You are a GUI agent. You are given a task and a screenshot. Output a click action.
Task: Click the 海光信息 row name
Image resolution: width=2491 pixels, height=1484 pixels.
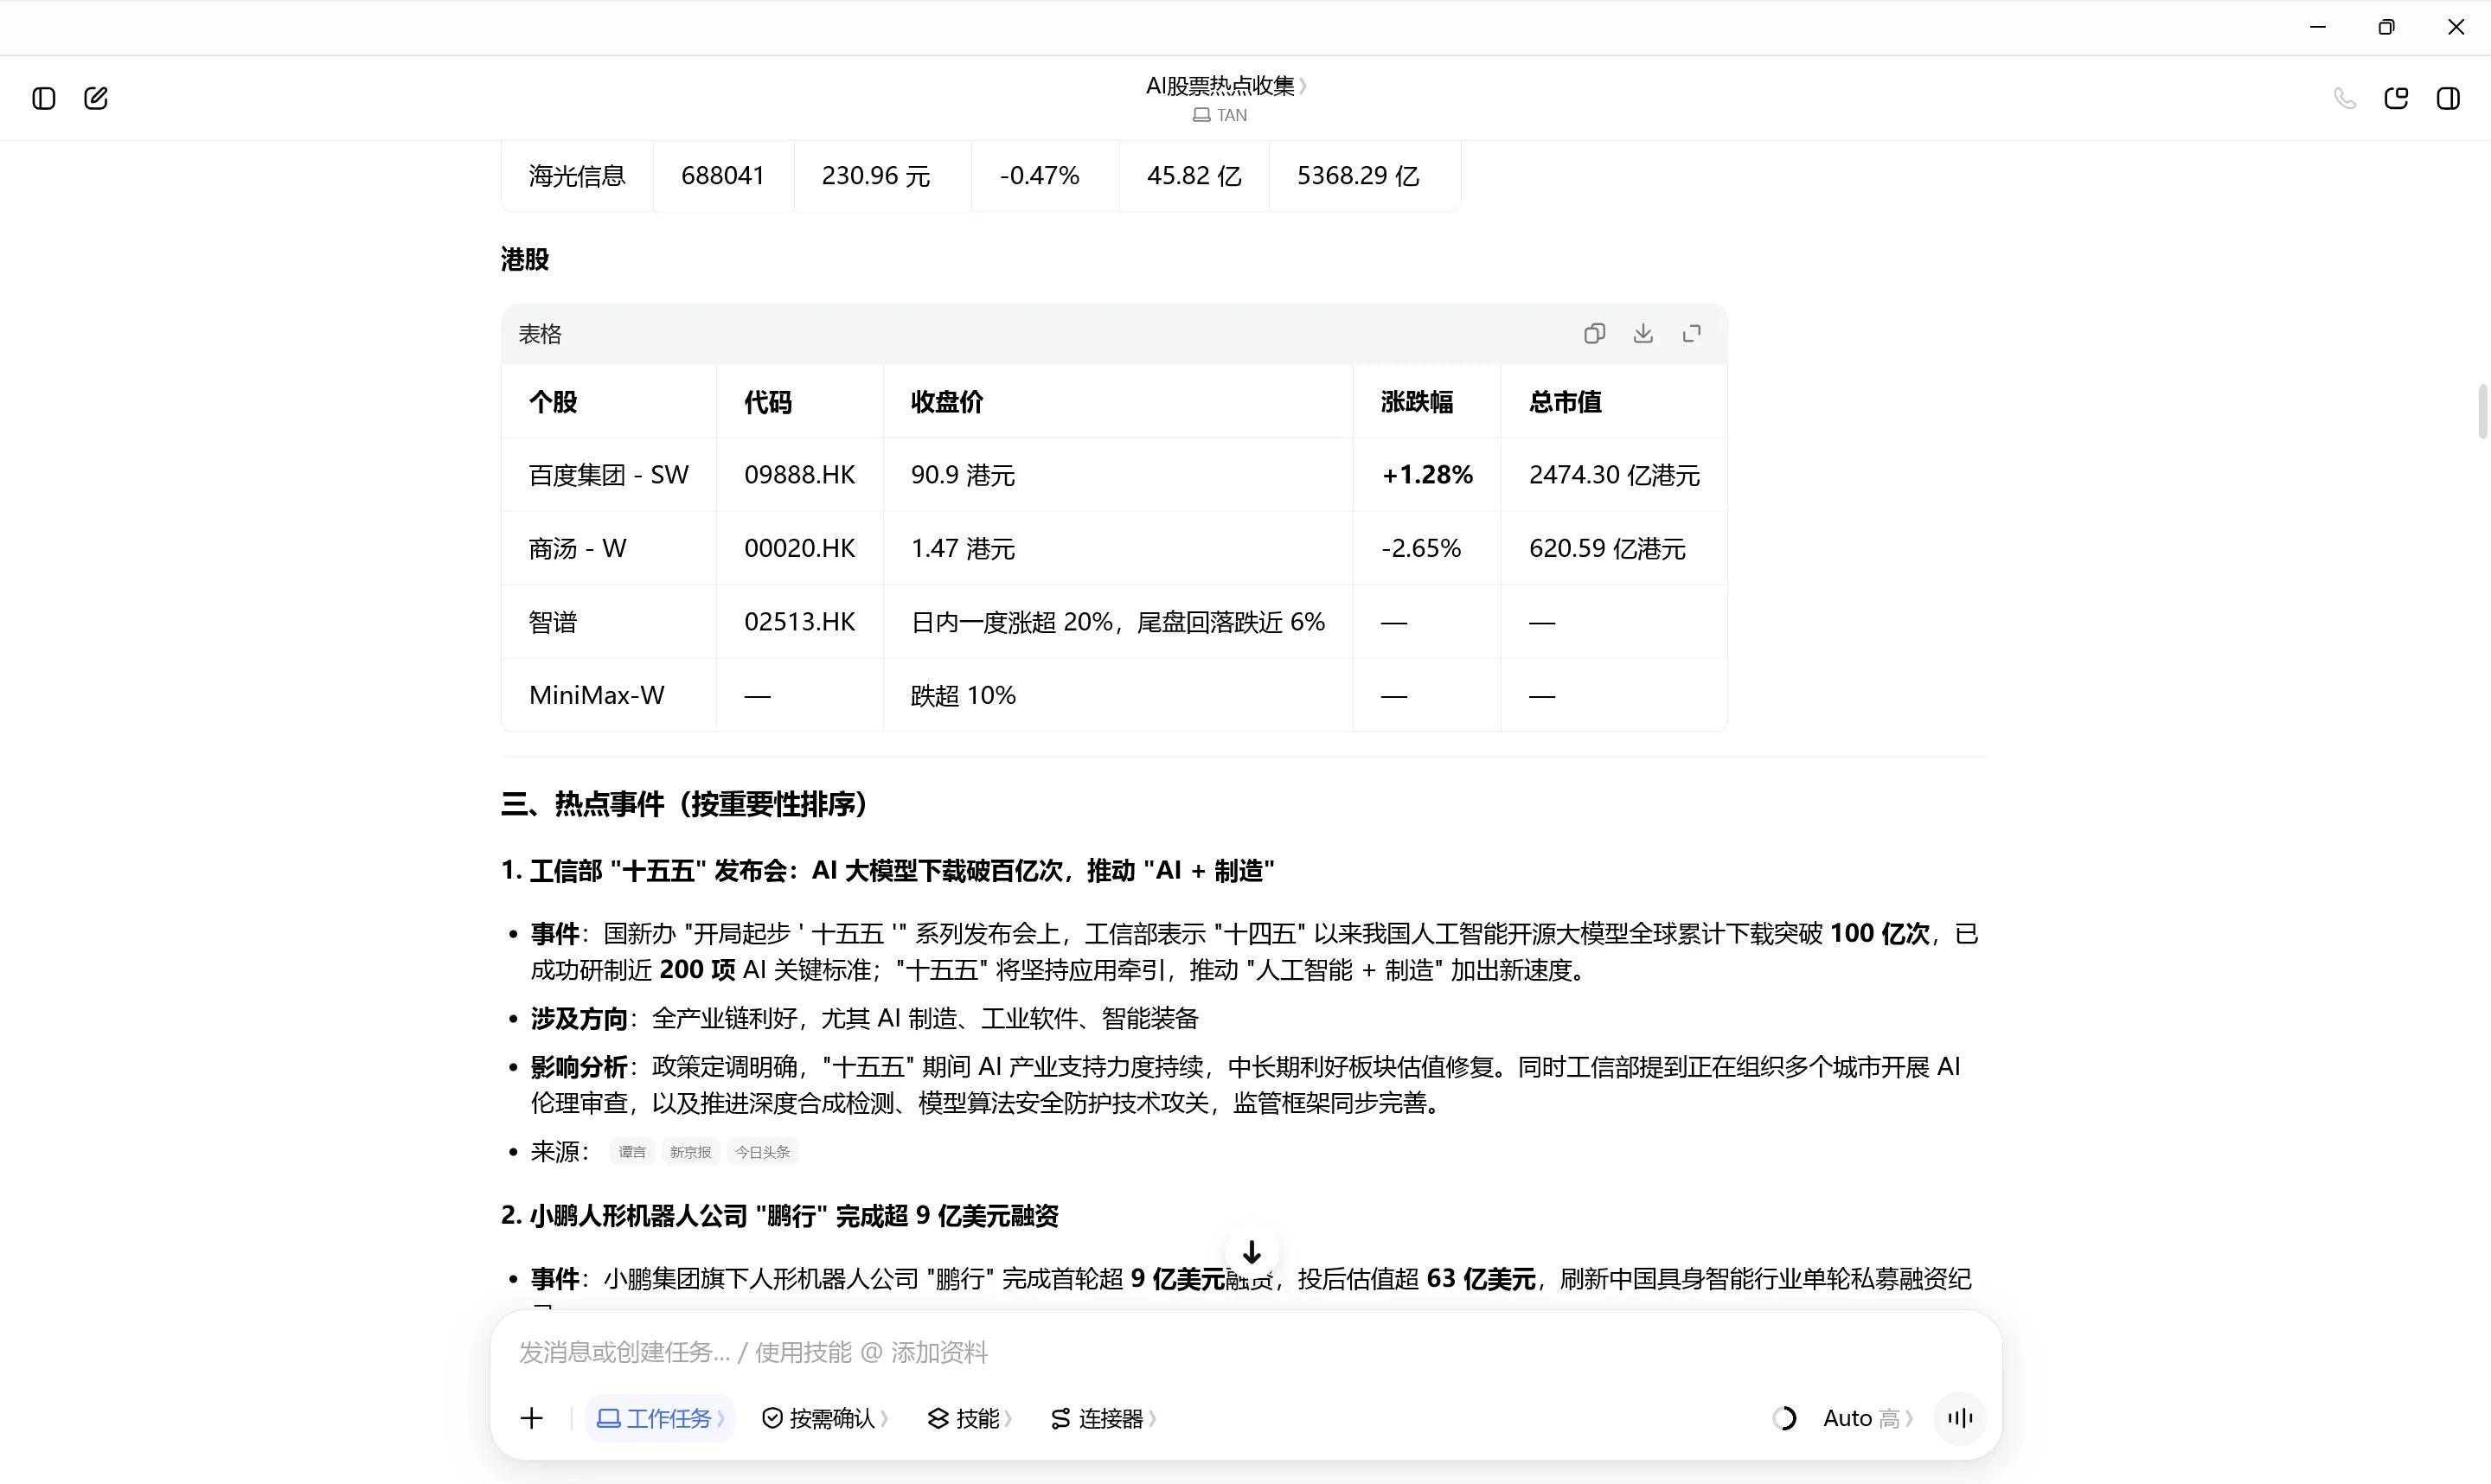(x=577, y=176)
